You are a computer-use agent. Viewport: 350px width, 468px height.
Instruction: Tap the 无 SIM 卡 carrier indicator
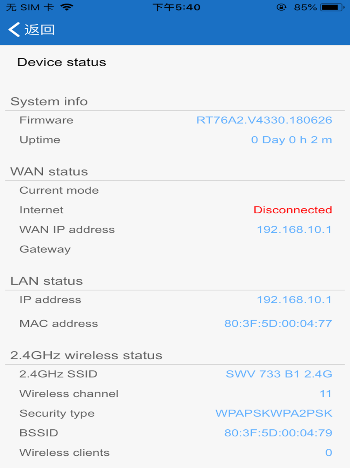coord(30,7)
